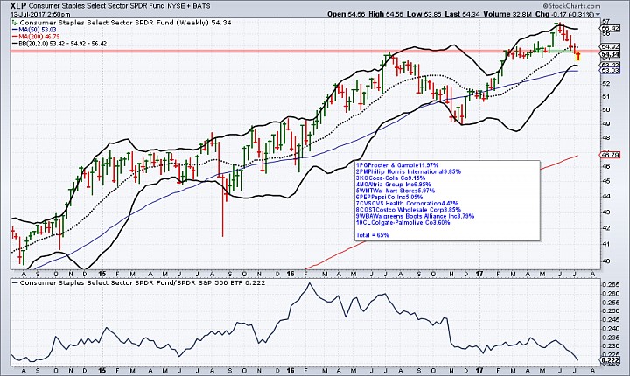This screenshot has height=376, width=630.
Task: Click the Procter & Gamble 11.97% holding row
Action: tap(397, 165)
